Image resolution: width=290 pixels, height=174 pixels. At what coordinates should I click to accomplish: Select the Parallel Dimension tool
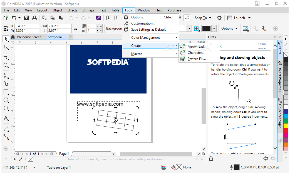tap(6, 129)
